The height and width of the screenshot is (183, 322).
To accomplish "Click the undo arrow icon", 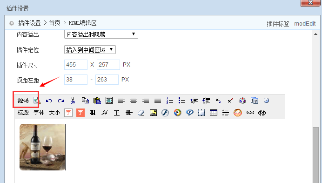I will coord(49,101).
